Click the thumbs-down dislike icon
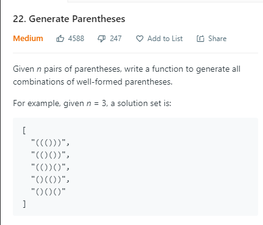 tap(101, 39)
